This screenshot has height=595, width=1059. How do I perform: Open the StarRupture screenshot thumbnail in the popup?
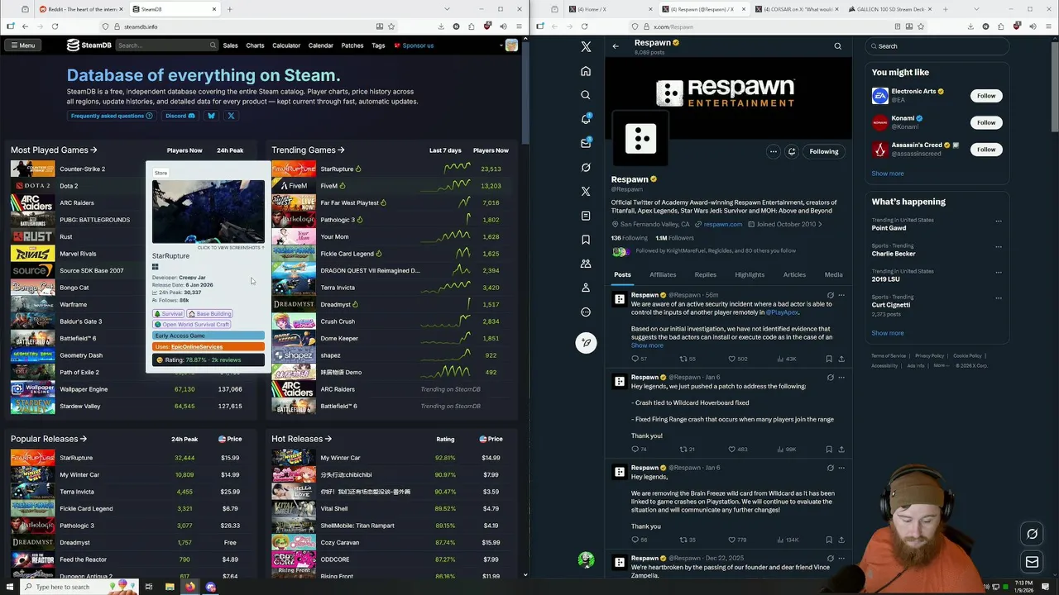click(x=208, y=212)
